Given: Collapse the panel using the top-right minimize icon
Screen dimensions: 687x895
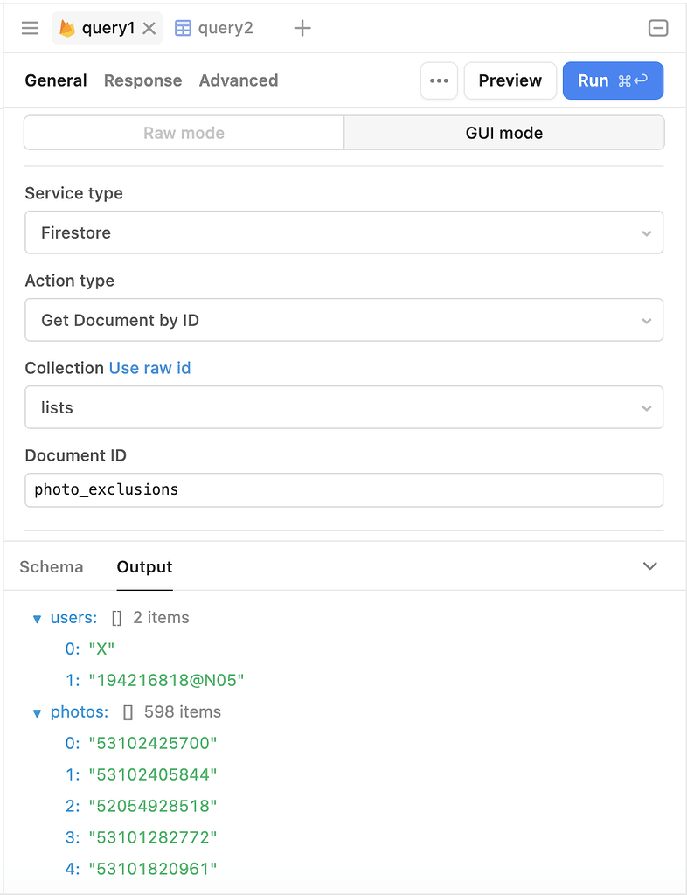Looking at the screenshot, I should coord(658,27).
